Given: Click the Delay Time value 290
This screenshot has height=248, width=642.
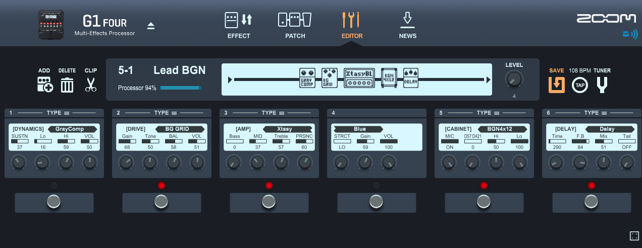Looking at the screenshot, I should 557,147.
